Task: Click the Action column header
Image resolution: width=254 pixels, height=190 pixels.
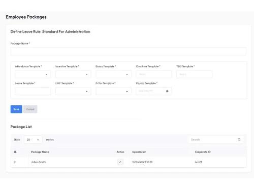Action: 120,152
